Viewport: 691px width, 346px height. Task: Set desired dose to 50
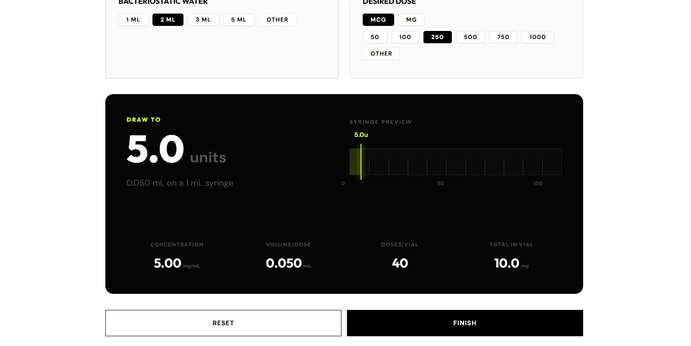(375, 37)
